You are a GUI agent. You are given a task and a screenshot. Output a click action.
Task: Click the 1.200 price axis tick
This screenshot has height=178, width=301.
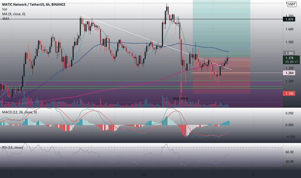tap(289, 81)
